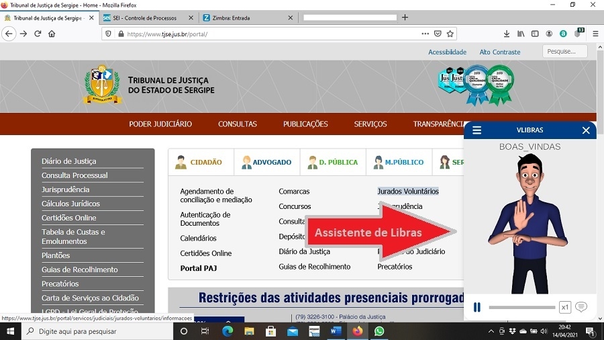Toggle the Firefox sidebar view
Viewport: 604px width, 340px height.
point(535,34)
